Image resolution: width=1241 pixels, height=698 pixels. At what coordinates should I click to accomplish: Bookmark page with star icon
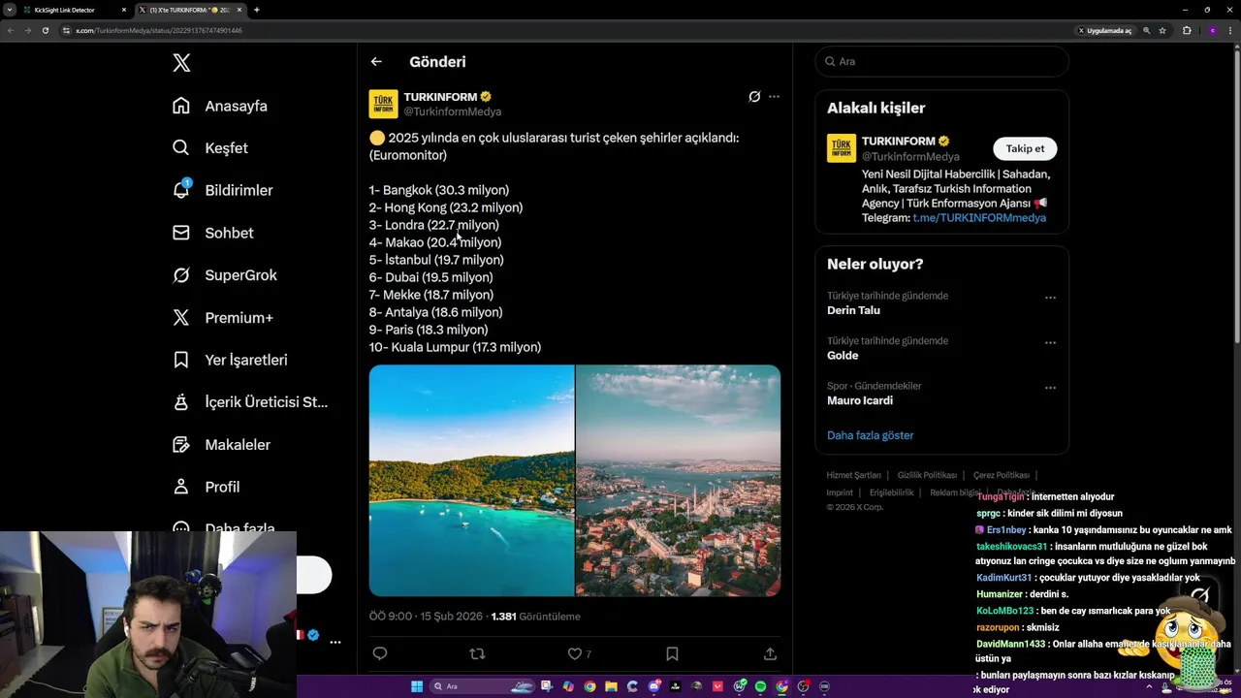tap(1161, 30)
